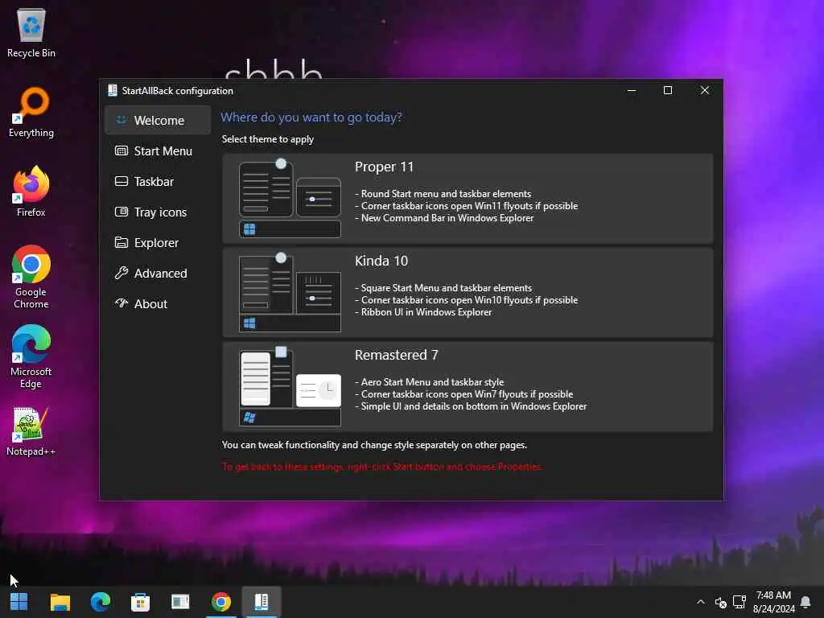The image size is (824, 618).
Task: Click the Remastered 7 theme preview thumbnail
Action: pos(290,386)
